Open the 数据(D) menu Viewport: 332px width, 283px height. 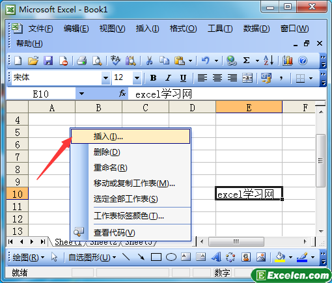(x=256, y=29)
